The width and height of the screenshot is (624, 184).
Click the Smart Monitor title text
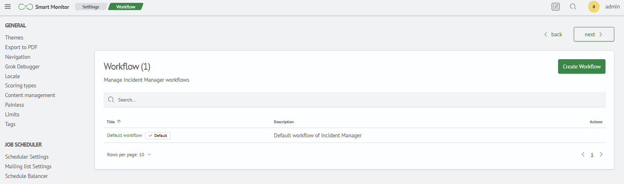[52, 7]
